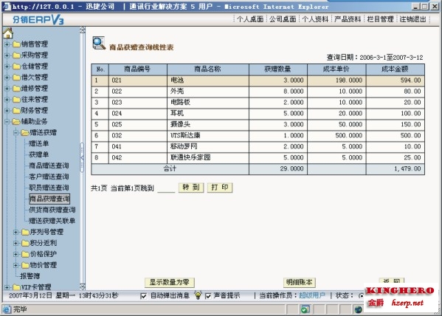Image resolution: width=442 pixels, height=316 pixels.
Task: Click the magnifier query icon beside the report title
Action: [99, 43]
